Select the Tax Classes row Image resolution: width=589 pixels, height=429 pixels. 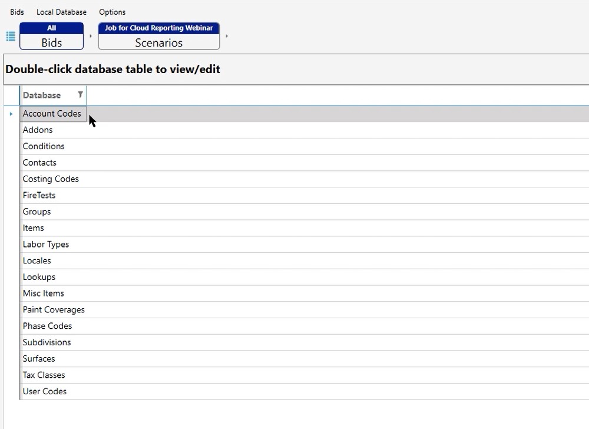coord(44,375)
